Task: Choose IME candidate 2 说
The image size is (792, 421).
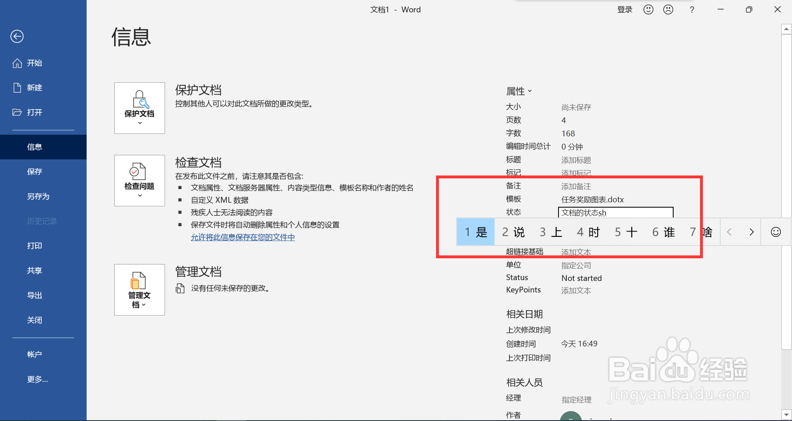Action: (513, 232)
